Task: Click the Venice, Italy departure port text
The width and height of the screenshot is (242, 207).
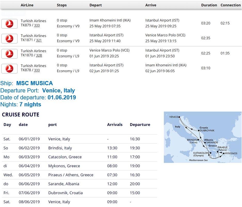Action: coord(59,91)
